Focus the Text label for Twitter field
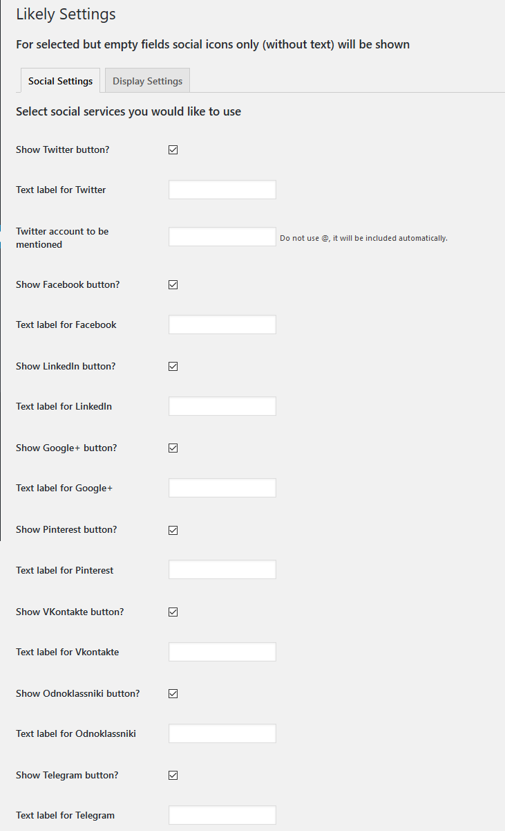Viewport: 505px width, 831px height. tap(222, 190)
